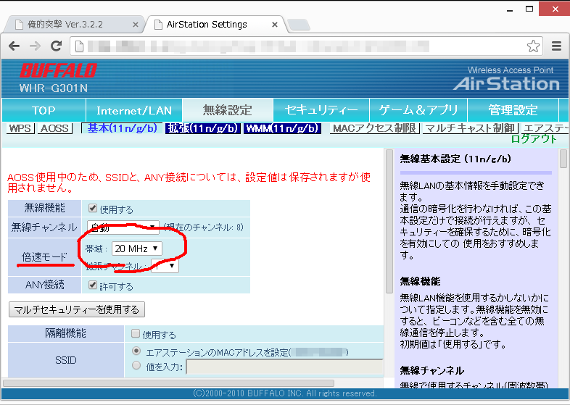Click the 無線機能 help heading
The image size is (570, 405).
[x=420, y=282]
